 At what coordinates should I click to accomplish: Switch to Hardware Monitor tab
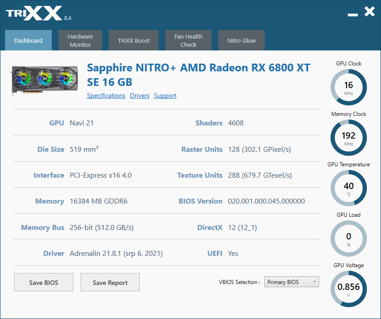[x=80, y=40]
